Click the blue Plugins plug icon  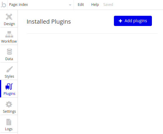(9, 87)
